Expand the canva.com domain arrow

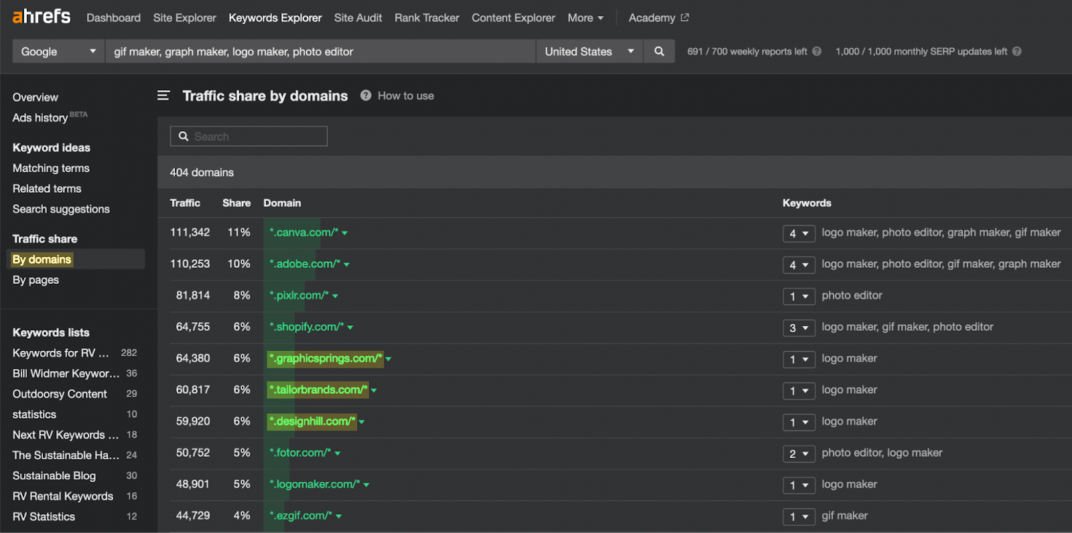pyautogui.click(x=345, y=233)
